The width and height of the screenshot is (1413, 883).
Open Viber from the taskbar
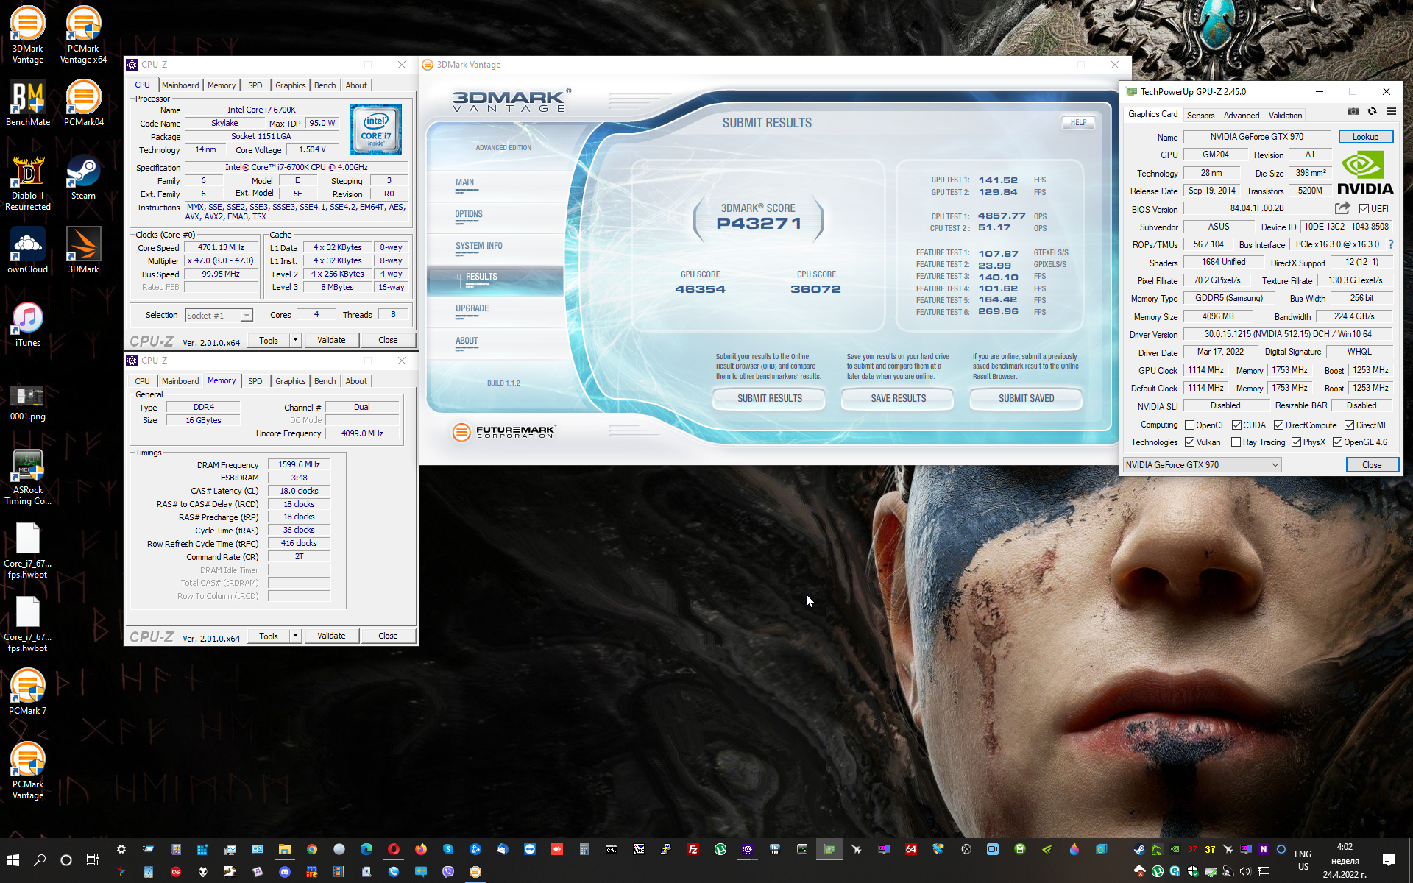coord(448,872)
